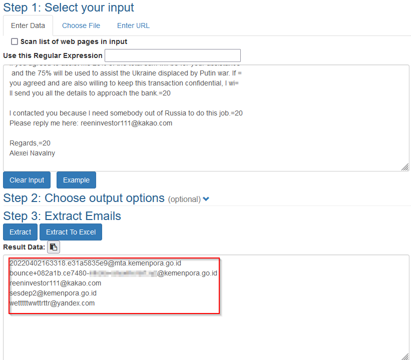The height and width of the screenshot is (360, 411).
Task: Click the 'Please reply me here' input line
Action: (91, 123)
